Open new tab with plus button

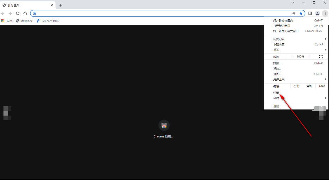pyautogui.click(x=61, y=5)
